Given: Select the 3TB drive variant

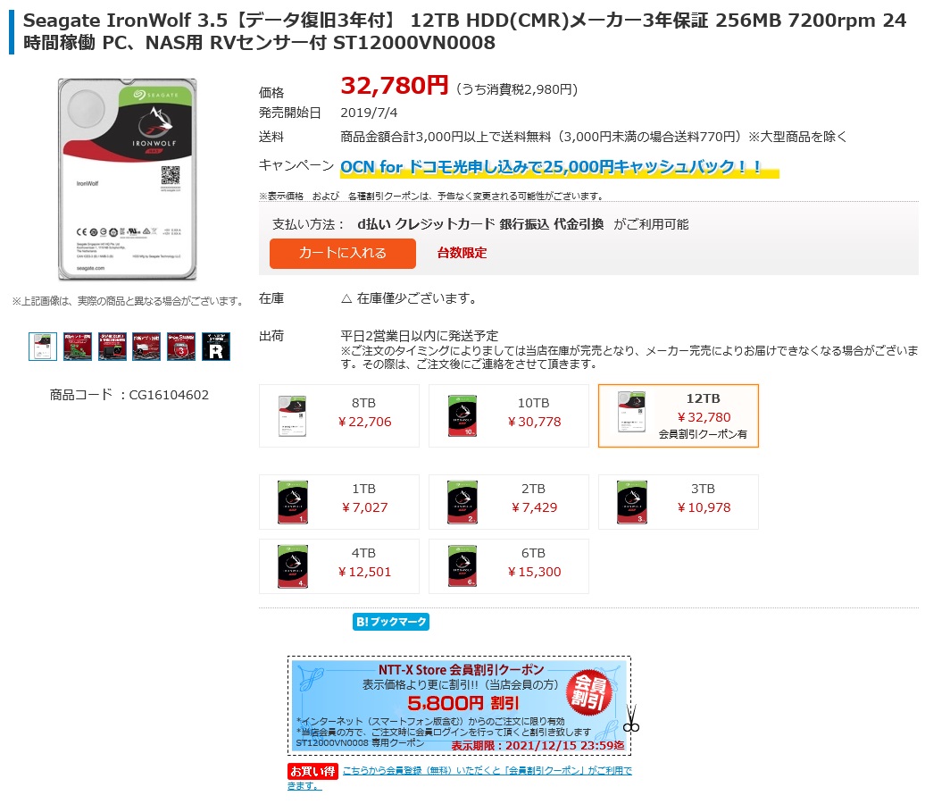Looking at the screenshot, I should point(679,502).
